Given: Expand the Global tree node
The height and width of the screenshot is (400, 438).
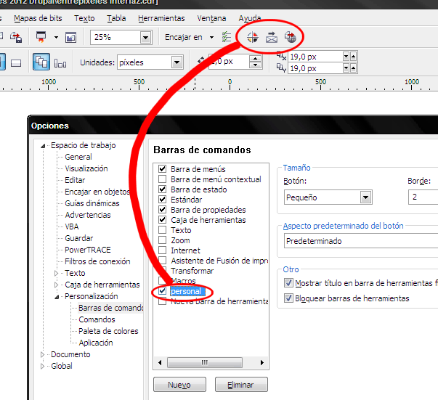Looking at the screenshot, I should [x=42, y=366].
